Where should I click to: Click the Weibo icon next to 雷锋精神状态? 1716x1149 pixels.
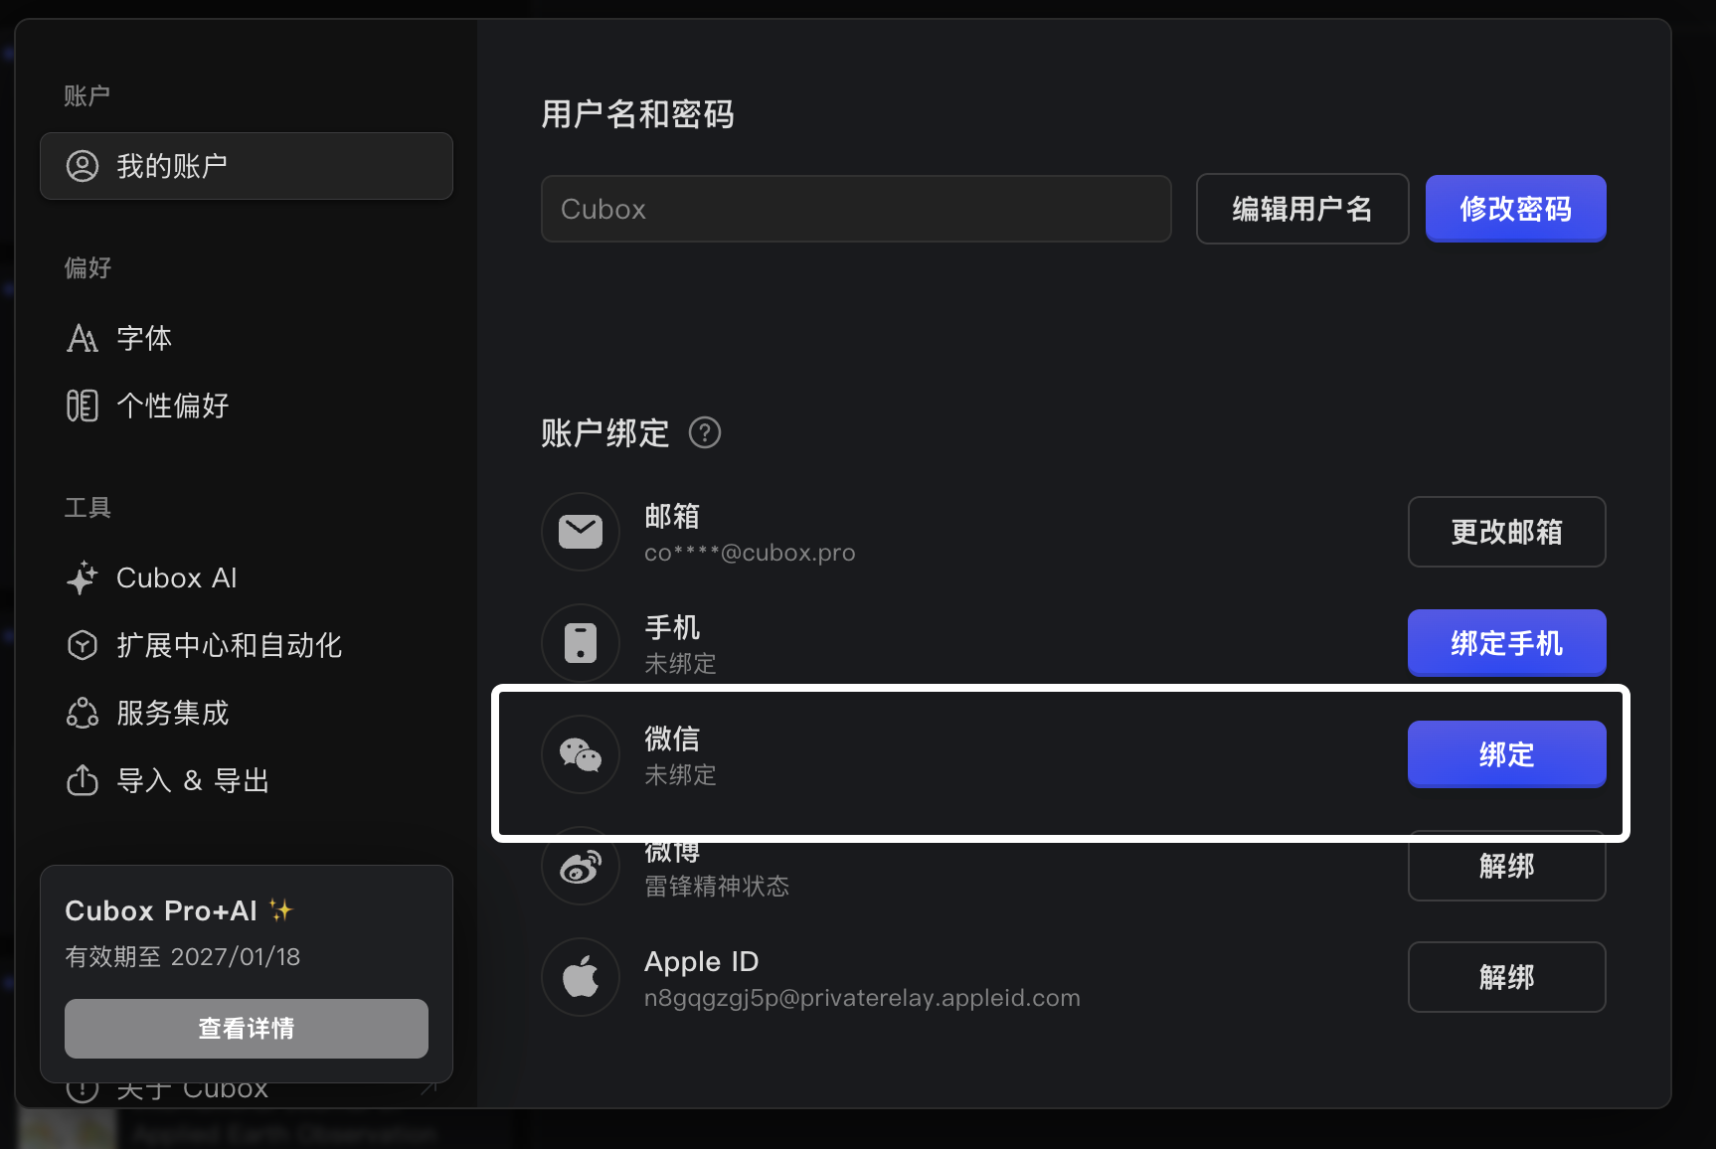(x=580, y=866)
